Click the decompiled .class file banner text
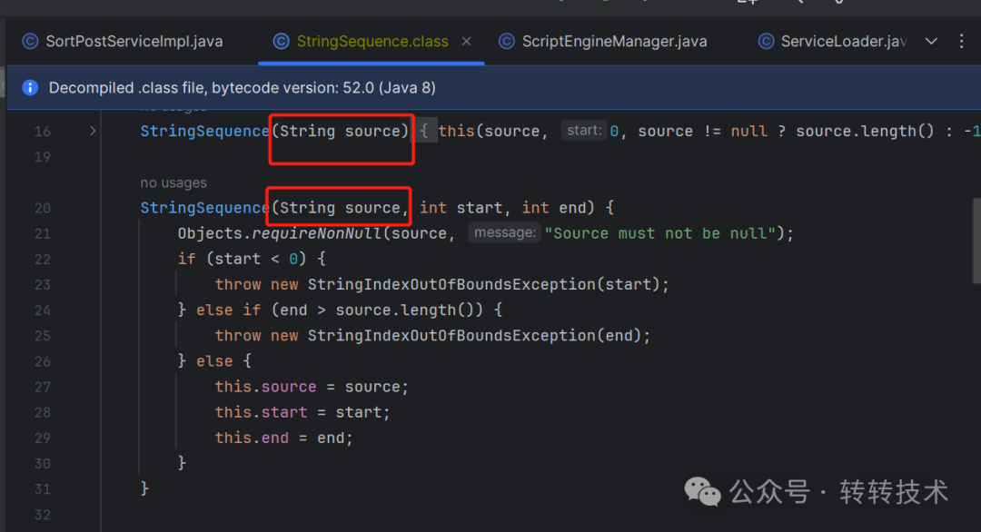This screenshot has width=981, height=532. coord(243,87)
